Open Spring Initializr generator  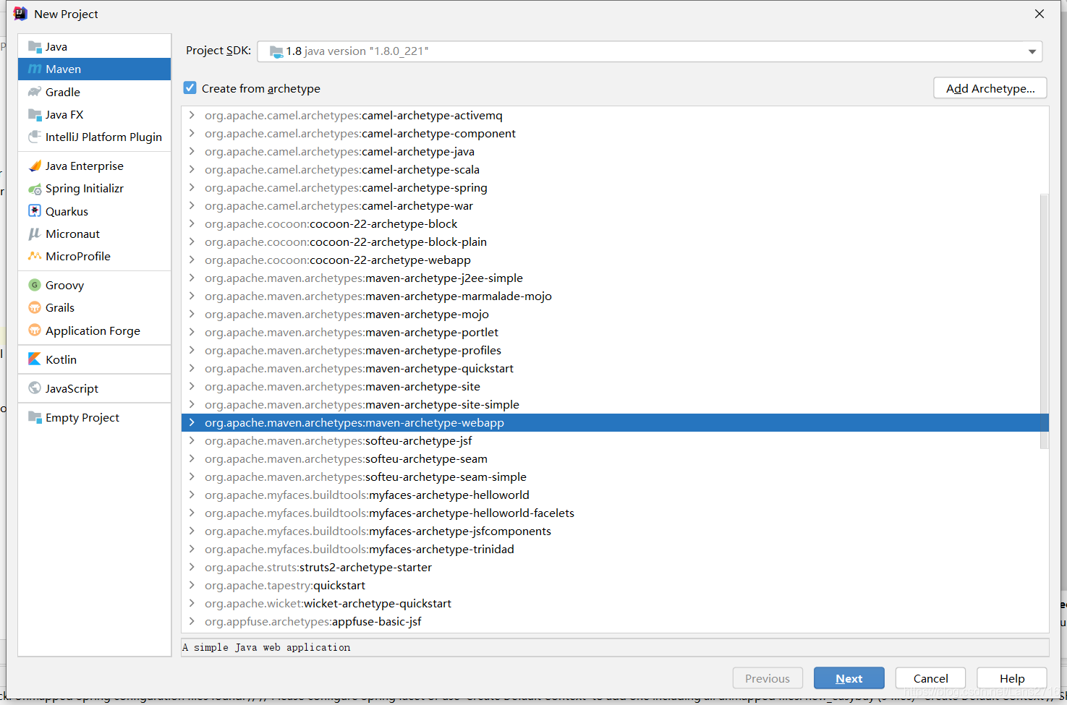pyautogui.click(x=83, y=188)
